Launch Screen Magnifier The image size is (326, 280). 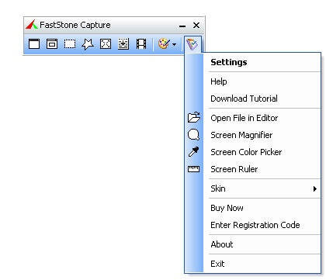(262, 135)
